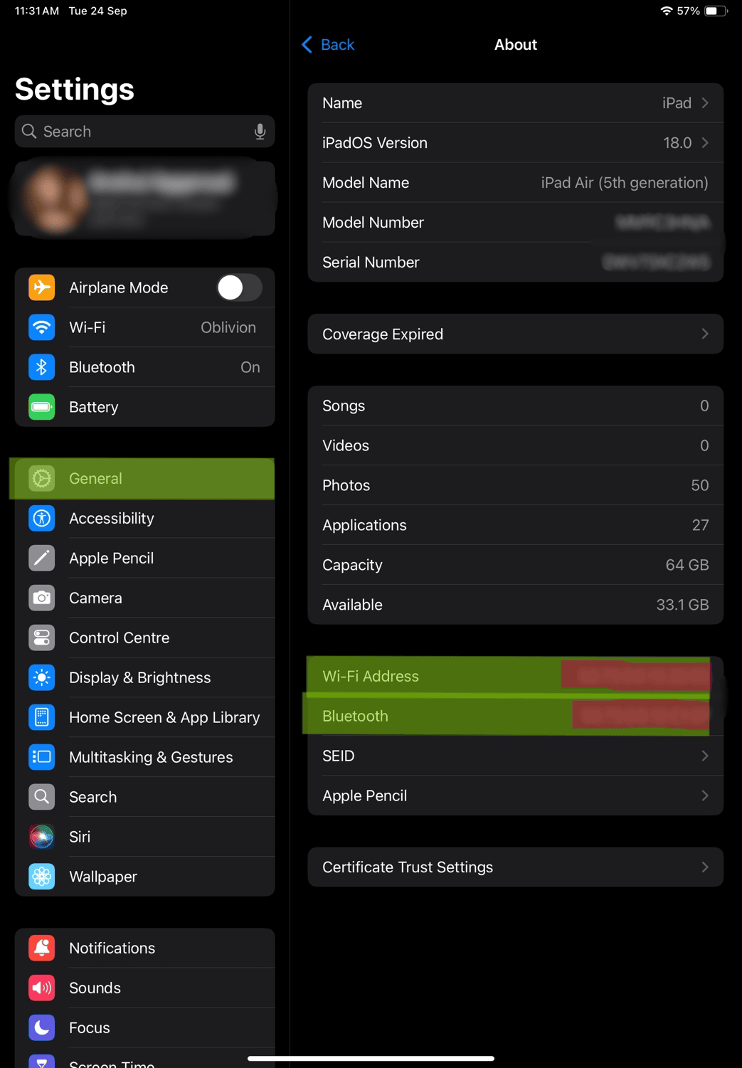Open Multitasking & Gestures settings
The height and width of the screenshot is (1068, 742).
(144, 757)
